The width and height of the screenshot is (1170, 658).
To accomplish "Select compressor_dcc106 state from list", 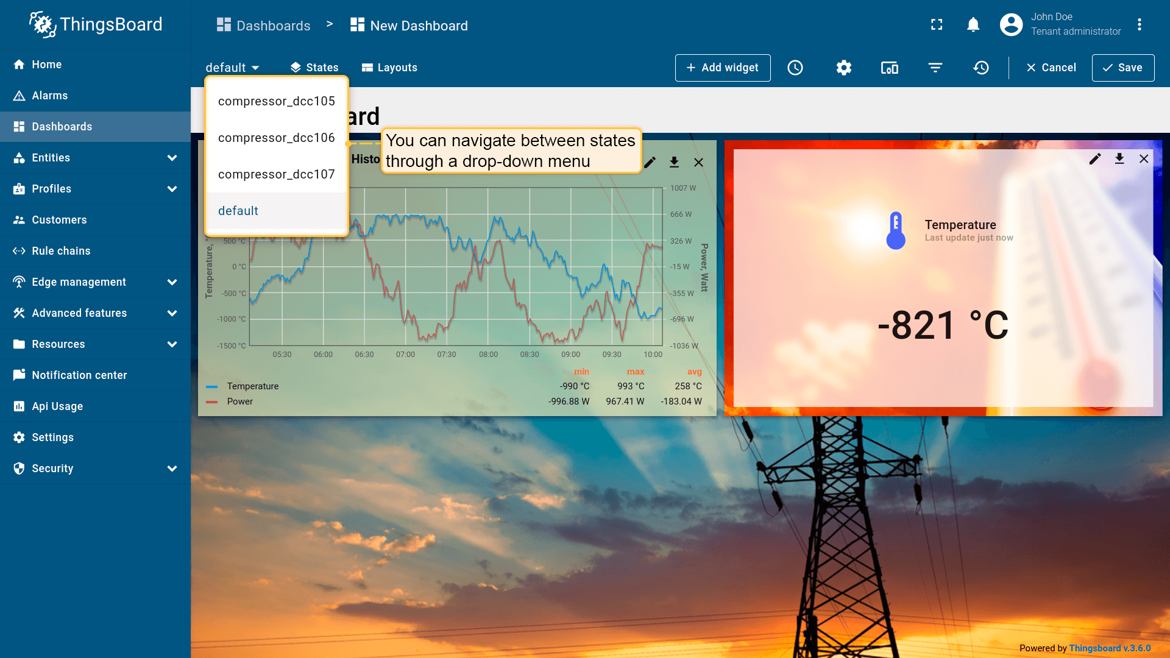I will [x=276, y=138].
